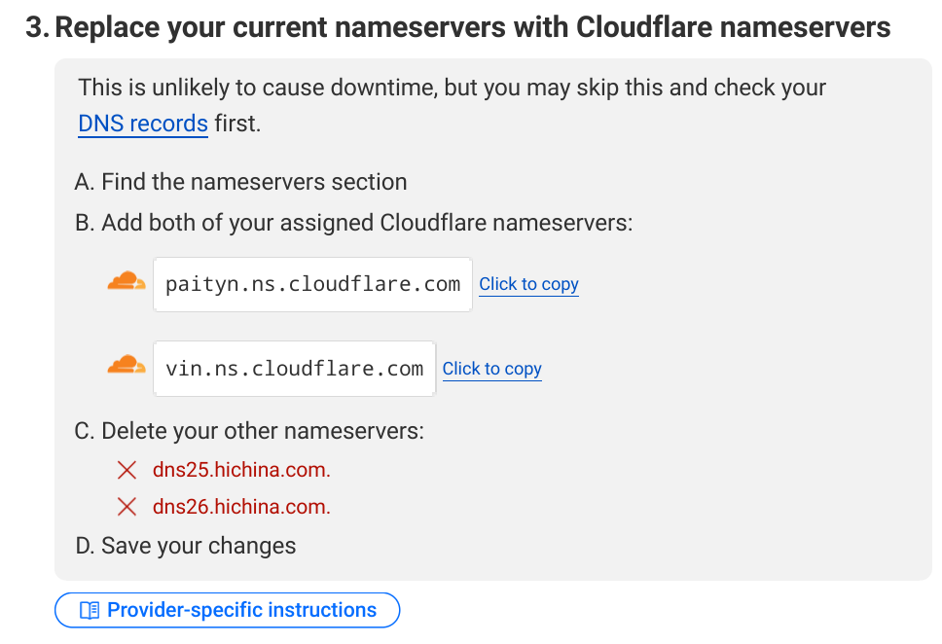Click the Cloudflare logo beside vin nameserver
This screenshot has width=942, height=644.
point(127,367)
